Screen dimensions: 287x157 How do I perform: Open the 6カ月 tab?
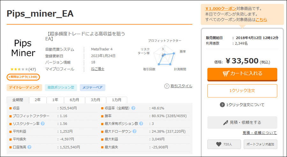pyautogui.click(x=75, y=100)
